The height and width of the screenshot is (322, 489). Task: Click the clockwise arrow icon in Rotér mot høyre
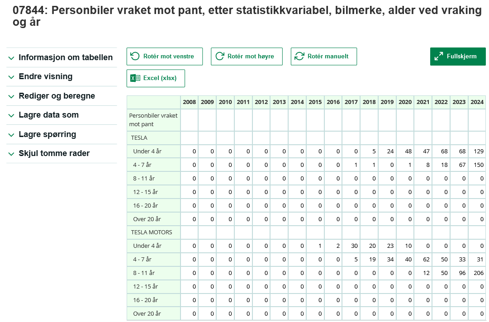coord(220,56)
